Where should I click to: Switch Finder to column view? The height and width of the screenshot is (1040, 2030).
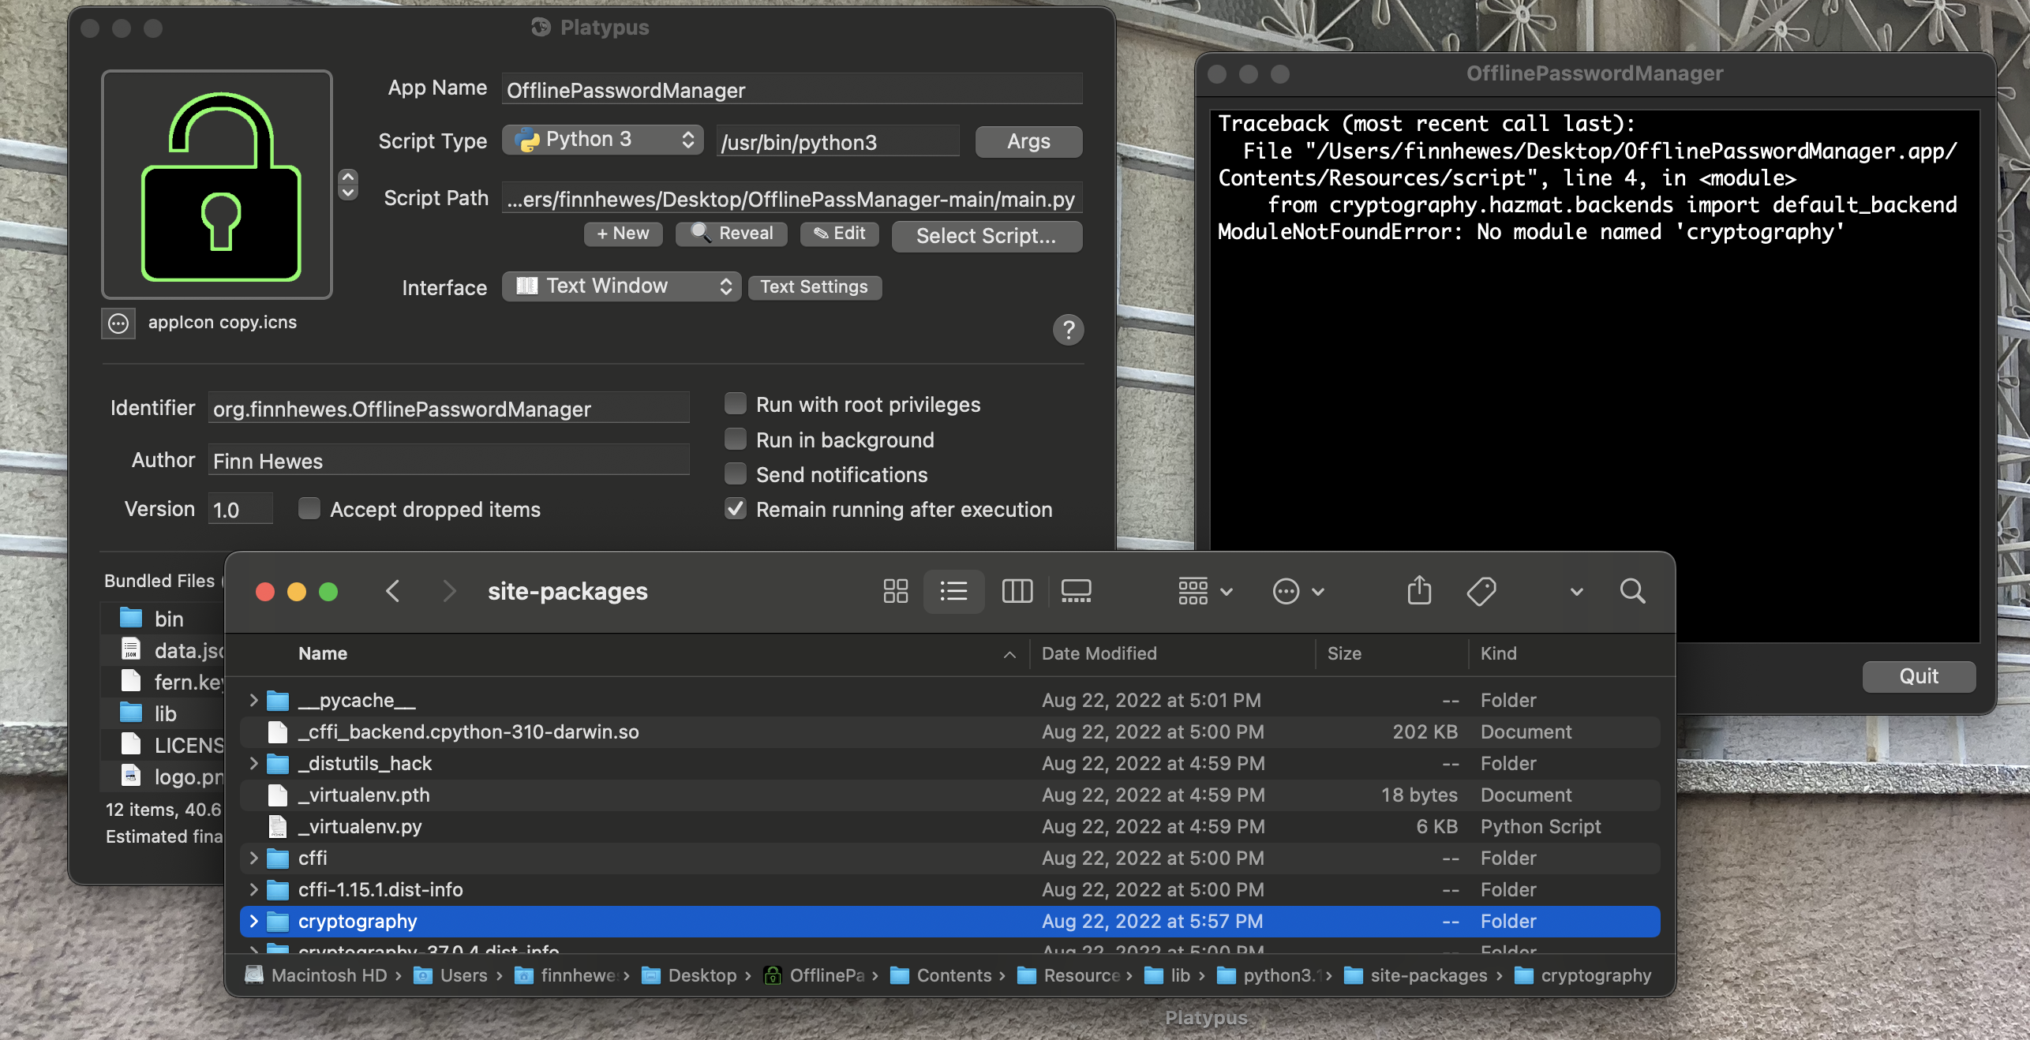pos(1017,592)
